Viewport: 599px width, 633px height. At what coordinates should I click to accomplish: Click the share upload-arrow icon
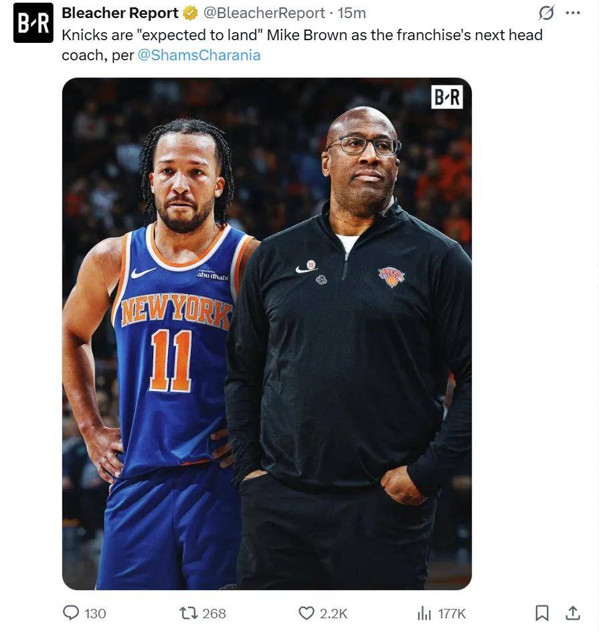[x=573, y=613]
